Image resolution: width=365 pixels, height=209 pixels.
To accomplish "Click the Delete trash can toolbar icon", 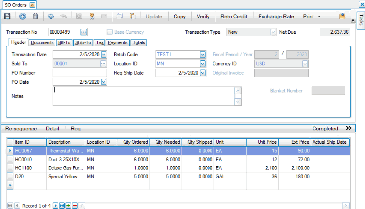I will 35,16.
